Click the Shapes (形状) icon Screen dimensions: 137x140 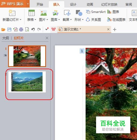79,13
